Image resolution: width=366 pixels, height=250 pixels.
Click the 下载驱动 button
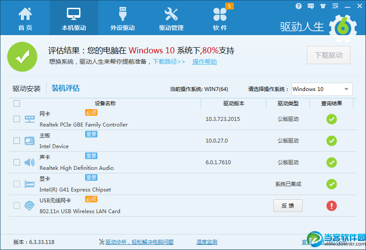(x=329, y=55)
